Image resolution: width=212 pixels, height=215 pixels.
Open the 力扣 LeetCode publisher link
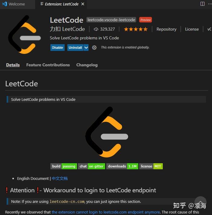coord(67,29)
